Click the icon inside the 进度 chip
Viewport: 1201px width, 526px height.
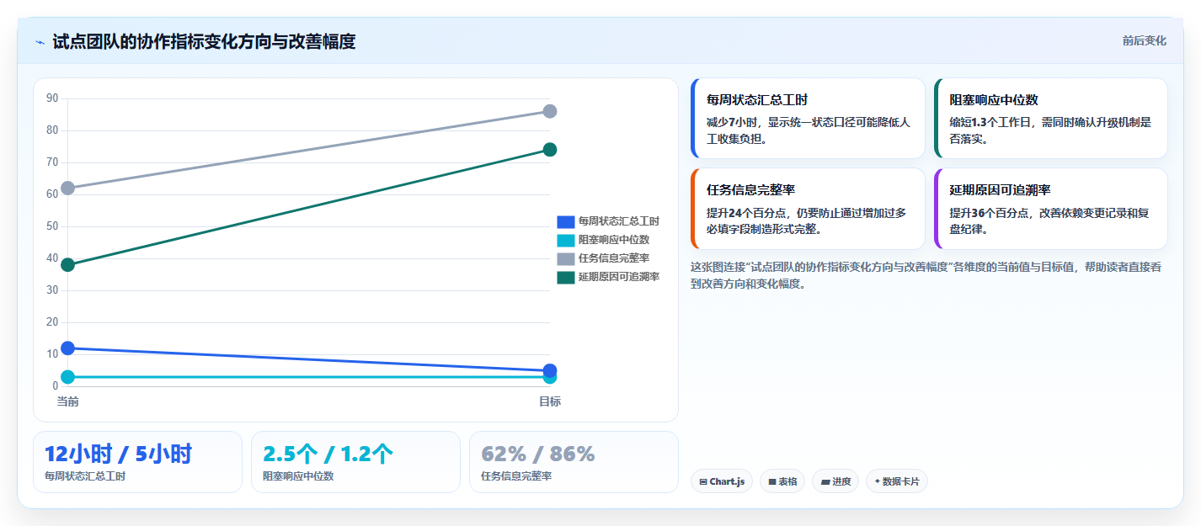coord(825,482)
